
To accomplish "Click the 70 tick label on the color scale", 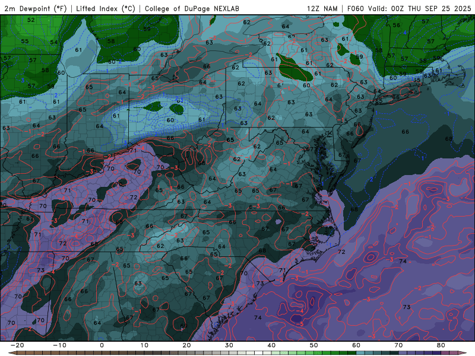I will click(x=398, y=345).
